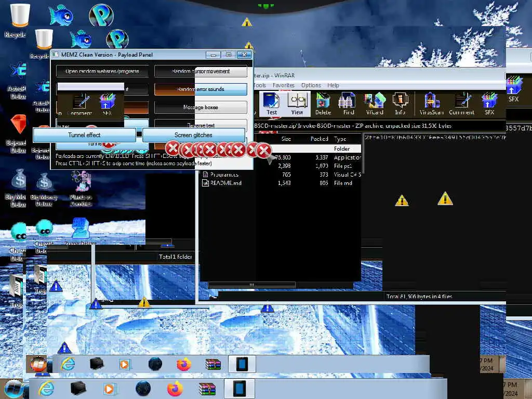Viewport: 532px width, 399px height.
Task: Click the 'Total 1 folder' status text
Action: (x=176, y=257)
